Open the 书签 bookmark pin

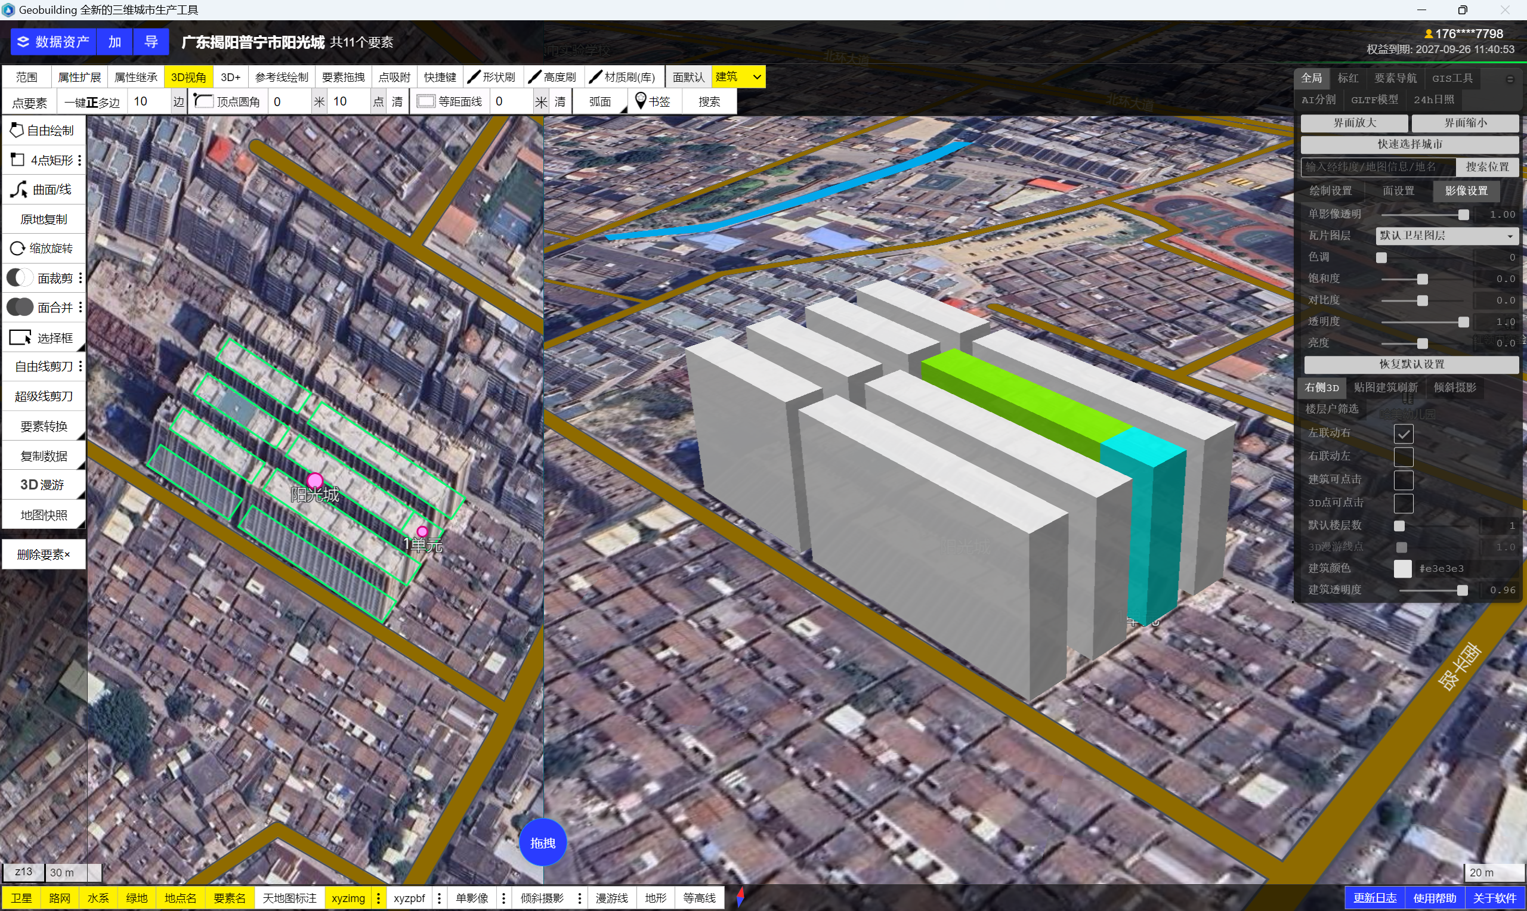click(x=652, y=101)
